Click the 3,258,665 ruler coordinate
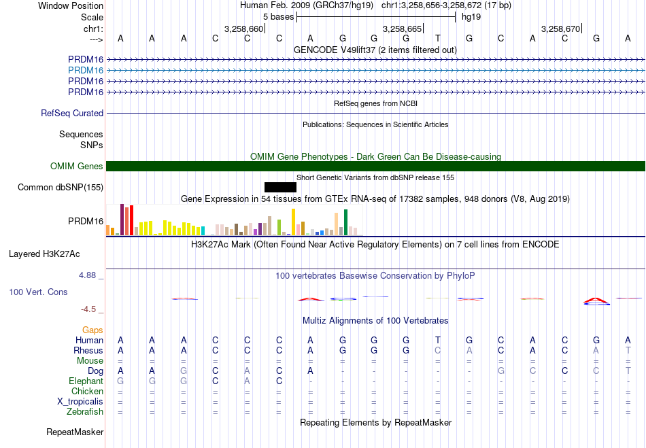The height and width of the screenshot is (448, 646). [x=402, y=29]
